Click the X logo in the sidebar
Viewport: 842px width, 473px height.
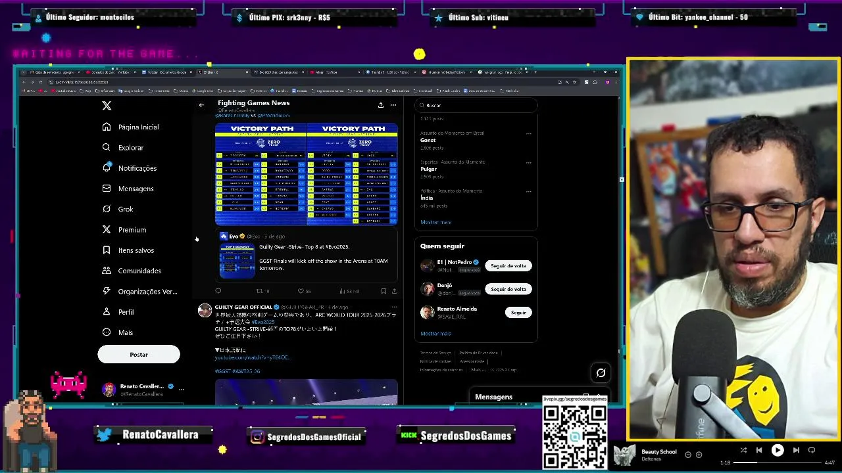point(107,105)
